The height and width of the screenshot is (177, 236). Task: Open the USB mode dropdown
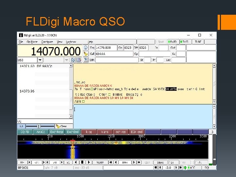40,60
